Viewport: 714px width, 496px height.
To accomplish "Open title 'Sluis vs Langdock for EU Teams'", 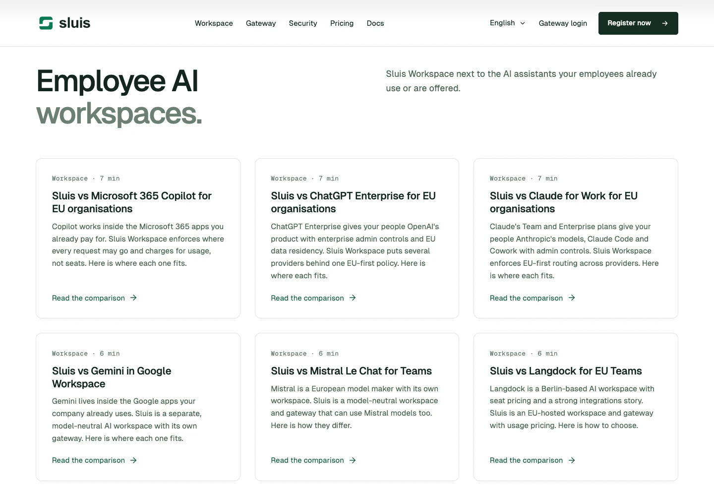I will pyautogui.click(x=566, y=371).
